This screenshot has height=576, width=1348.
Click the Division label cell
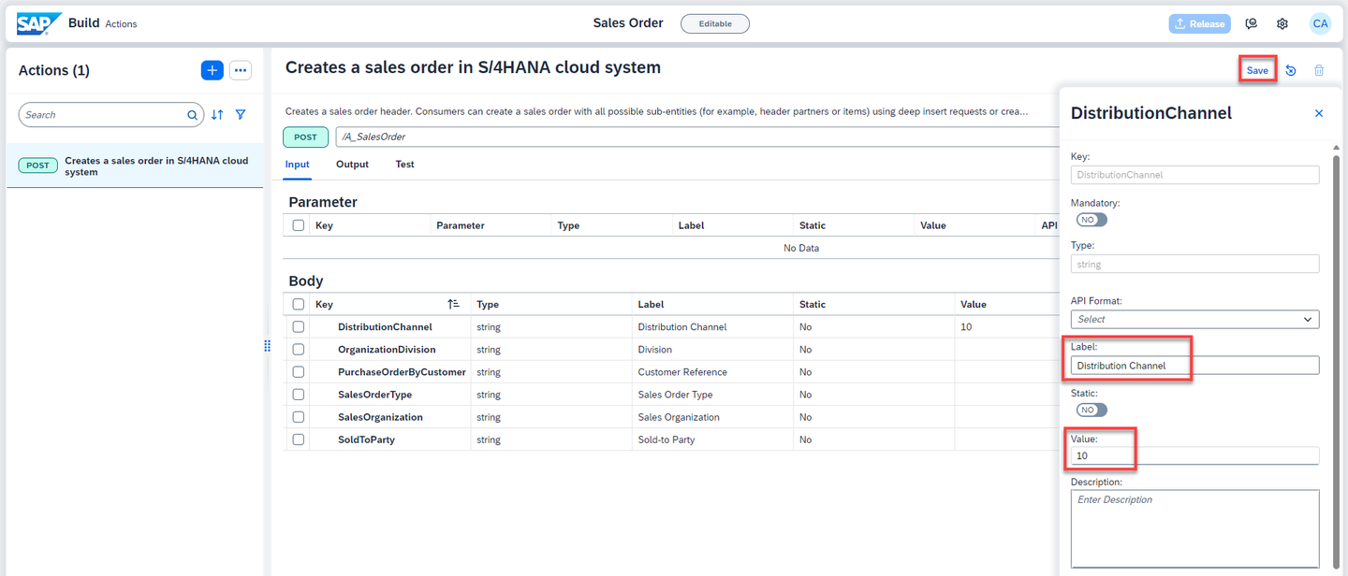tap(654, 350)
